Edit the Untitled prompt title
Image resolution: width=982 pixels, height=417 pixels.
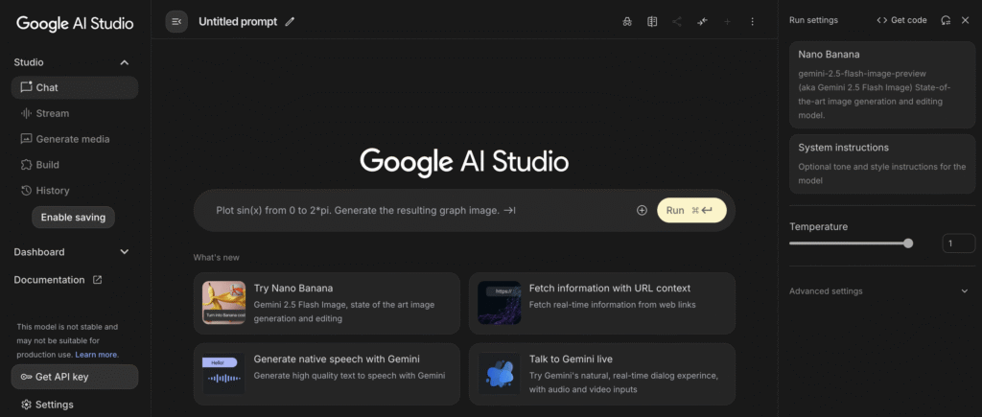click(x=290, y=22)
